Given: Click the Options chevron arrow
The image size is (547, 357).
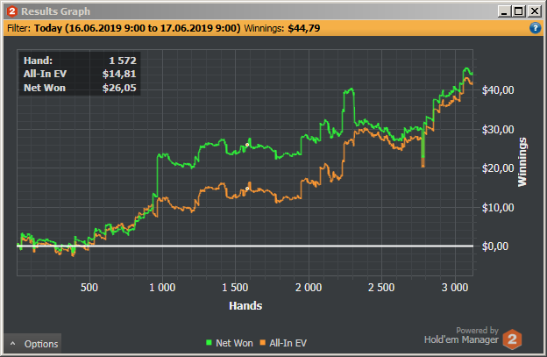Looking at the screenshot, I should click(x=13, y=344).
